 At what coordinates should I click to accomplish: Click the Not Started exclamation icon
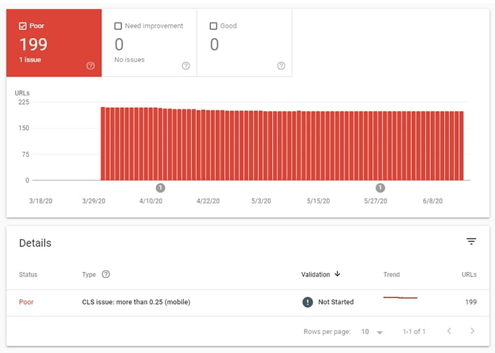[x=307, y=302]
